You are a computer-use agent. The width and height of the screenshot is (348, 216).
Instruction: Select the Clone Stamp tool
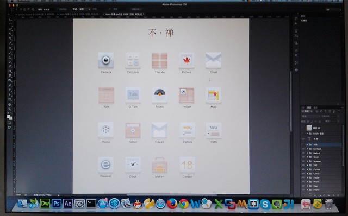10,57
